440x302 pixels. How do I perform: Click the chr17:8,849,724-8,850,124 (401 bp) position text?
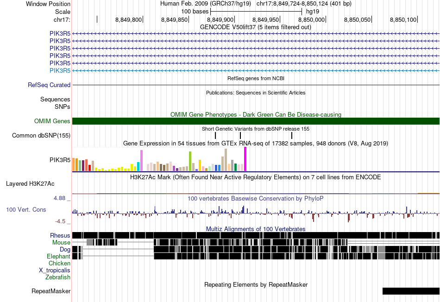304,4
